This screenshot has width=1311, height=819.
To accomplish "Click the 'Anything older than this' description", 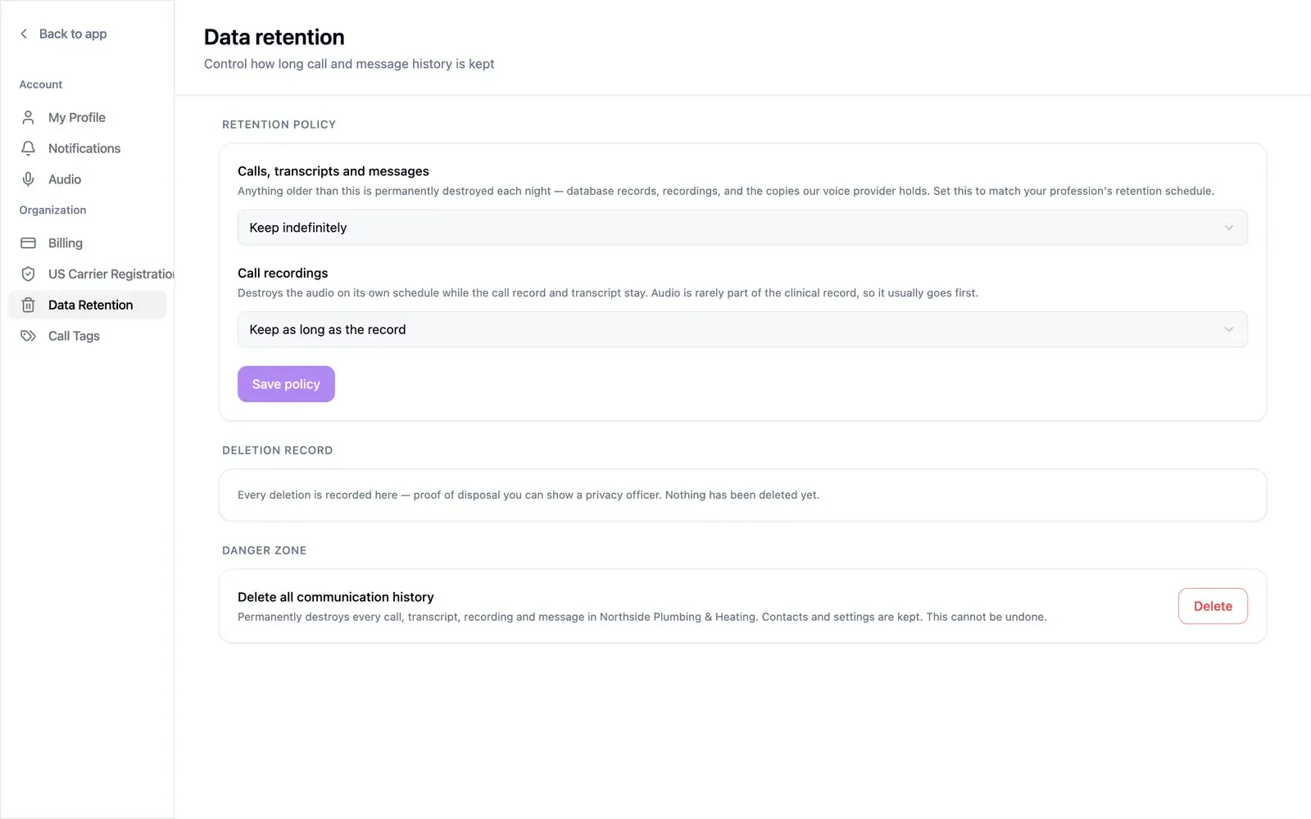I will [x=726, y=191].
